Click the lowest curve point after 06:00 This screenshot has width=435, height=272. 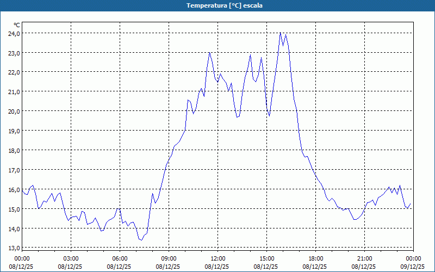[141, 240]
